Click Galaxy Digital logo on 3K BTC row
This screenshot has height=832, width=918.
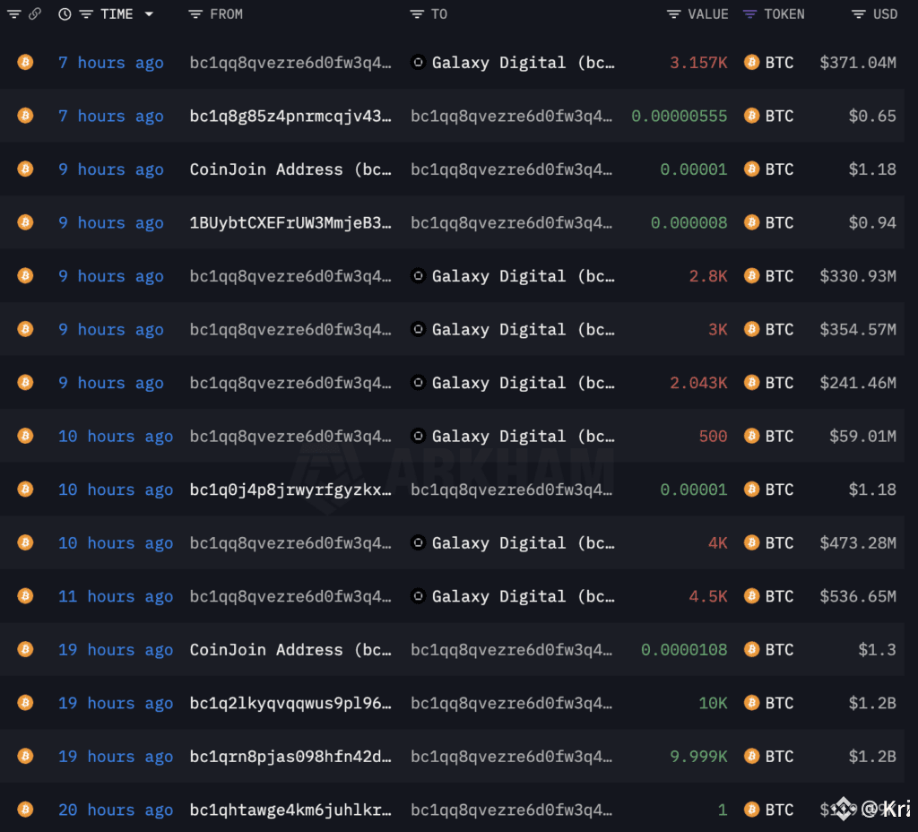418,329
